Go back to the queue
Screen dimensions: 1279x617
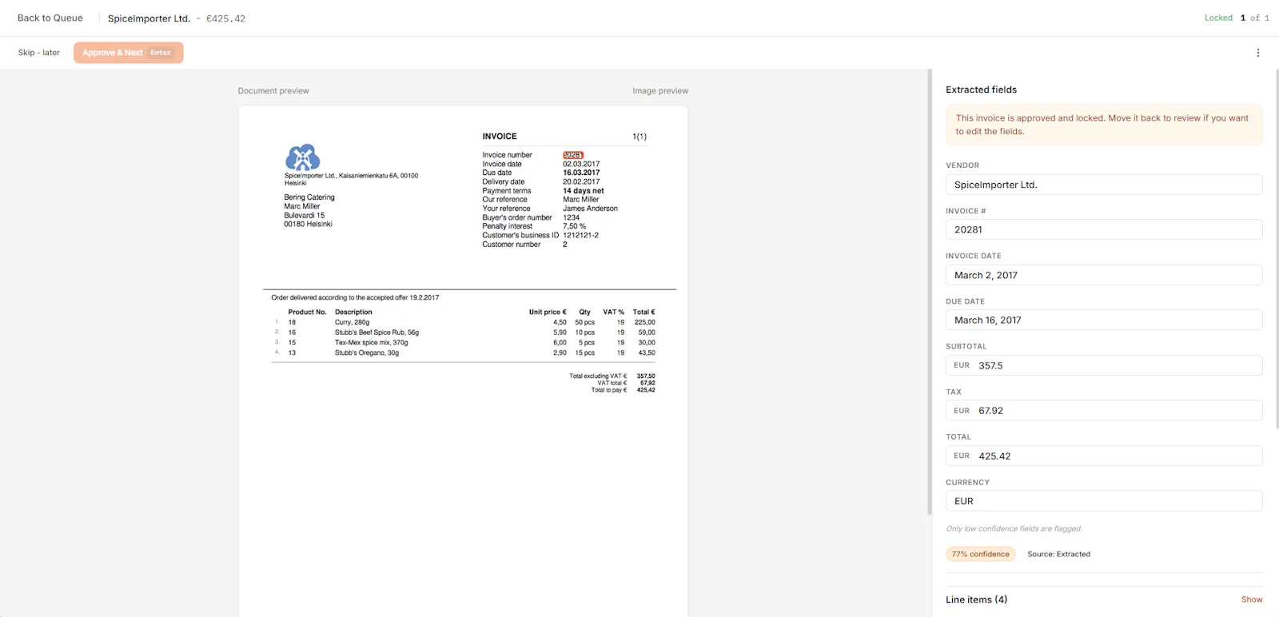(x=50, y=18)
